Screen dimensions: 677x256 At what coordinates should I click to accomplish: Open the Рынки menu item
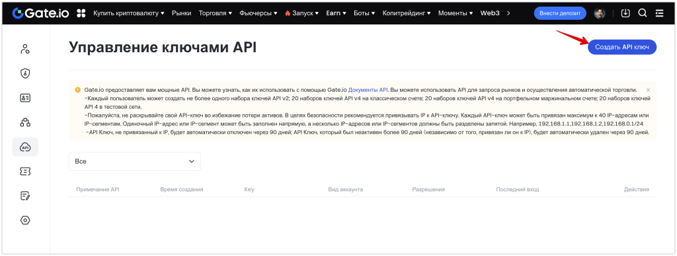[181, 13]
